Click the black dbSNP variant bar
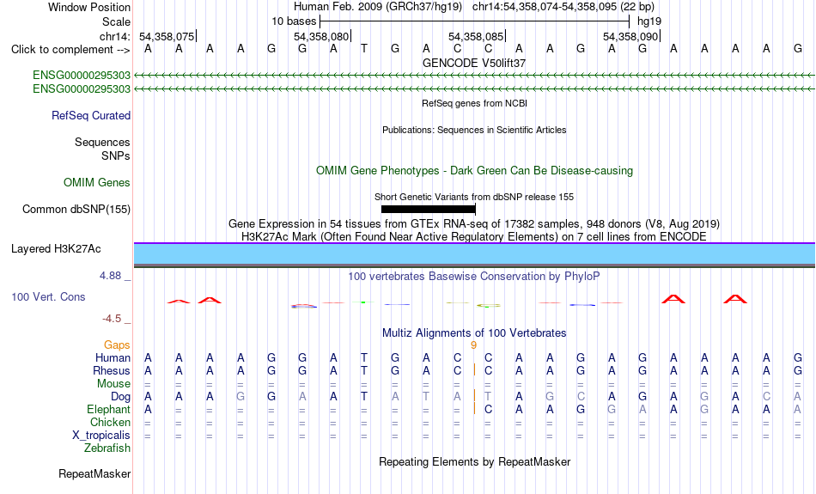Screen dimensions: 816x494 click(429, 210)
